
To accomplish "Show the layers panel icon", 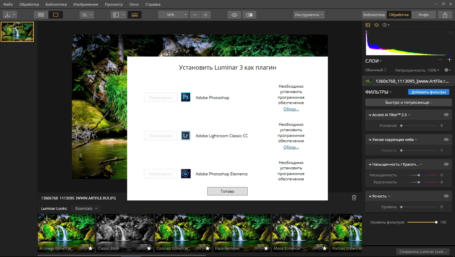I will (376, 25).
